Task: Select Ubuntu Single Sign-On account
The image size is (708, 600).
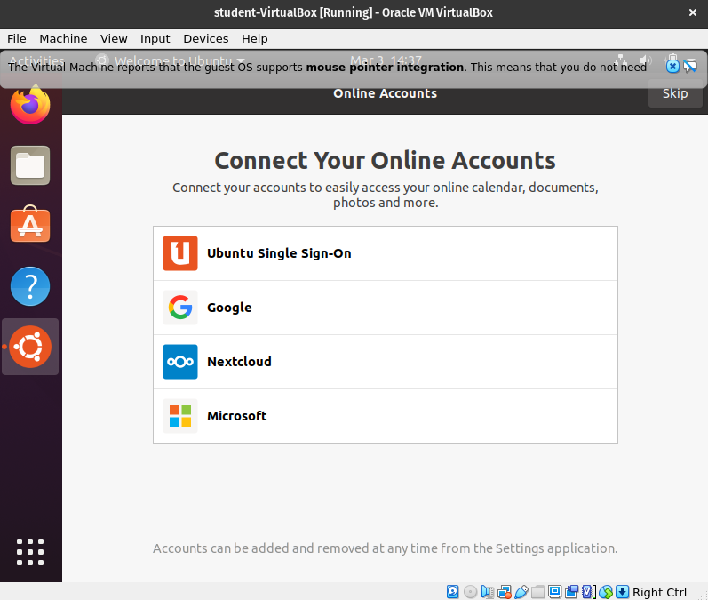Action: pyautogui.click(x=385, y=253)
